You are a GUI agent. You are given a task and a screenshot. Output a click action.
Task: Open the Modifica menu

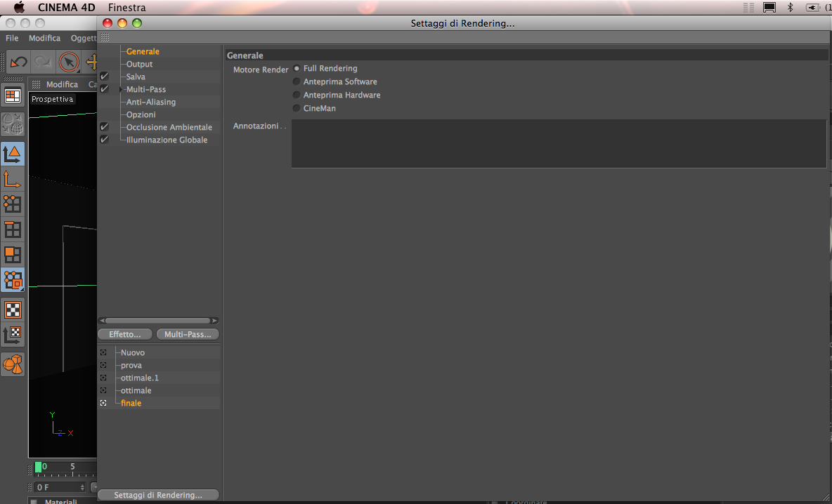coord(44,38)
